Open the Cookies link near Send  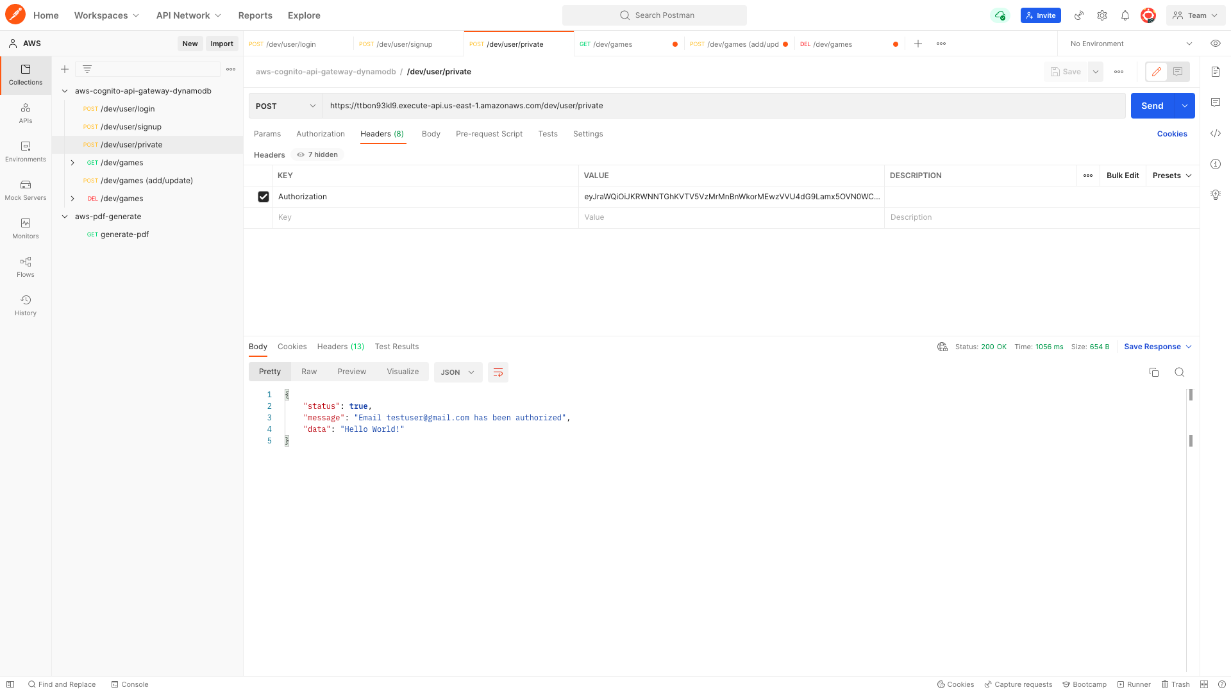click(1171, 134)
